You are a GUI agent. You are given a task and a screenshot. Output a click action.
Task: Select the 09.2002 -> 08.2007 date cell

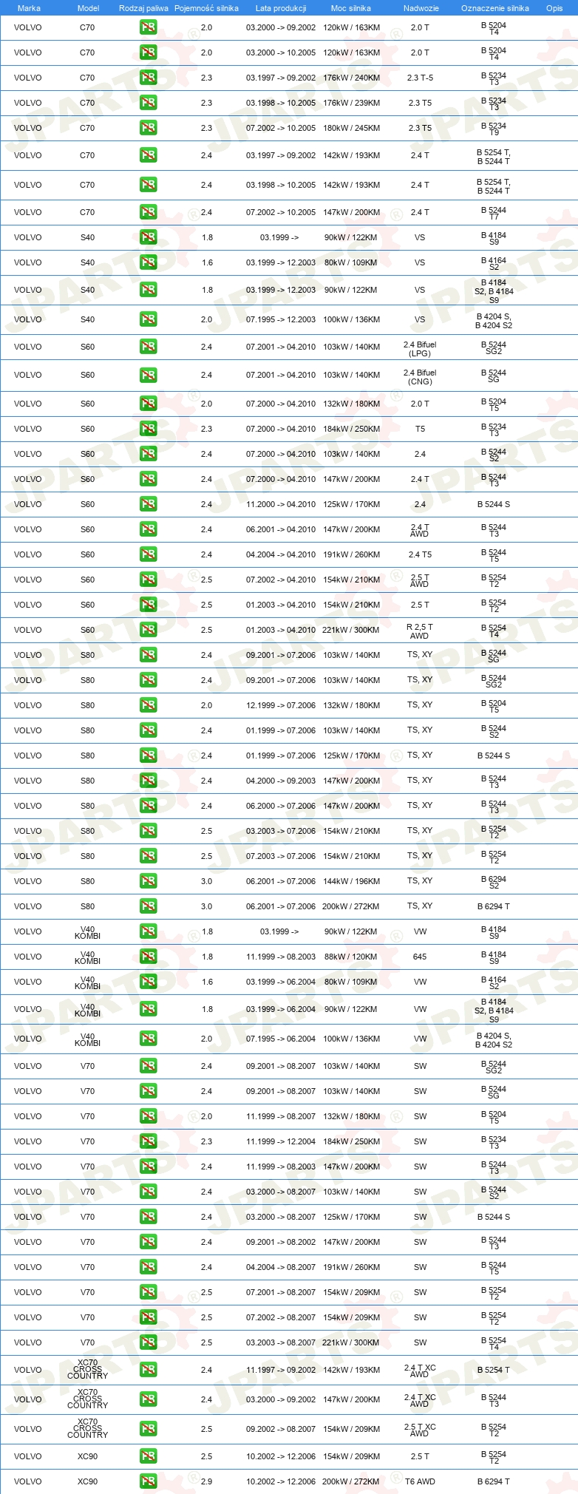coord(281,1429)
